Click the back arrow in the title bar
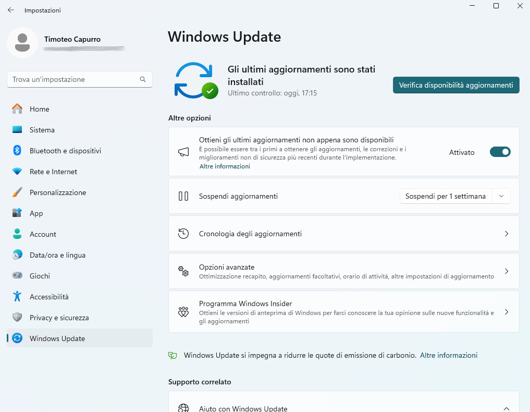This screenshot has height=412, width=530. coord(11,10)
